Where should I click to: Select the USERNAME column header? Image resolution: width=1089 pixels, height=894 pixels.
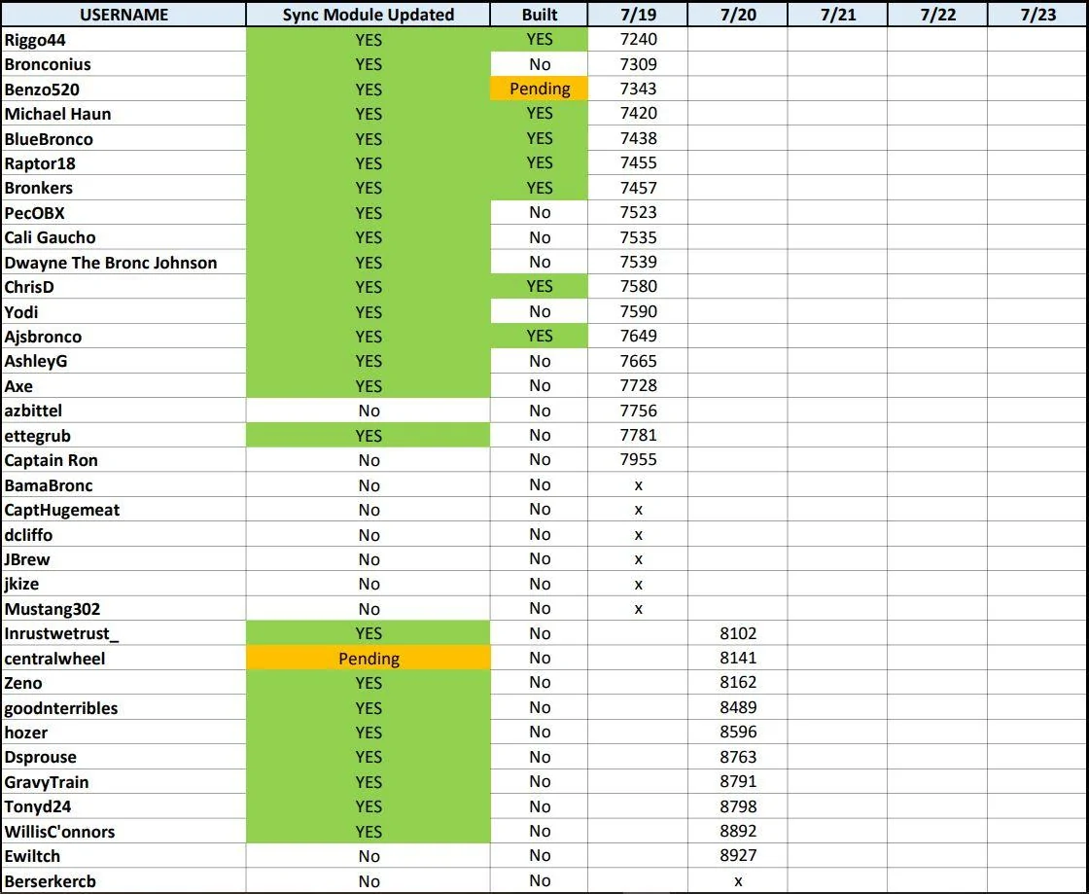(x=123, y=15)
